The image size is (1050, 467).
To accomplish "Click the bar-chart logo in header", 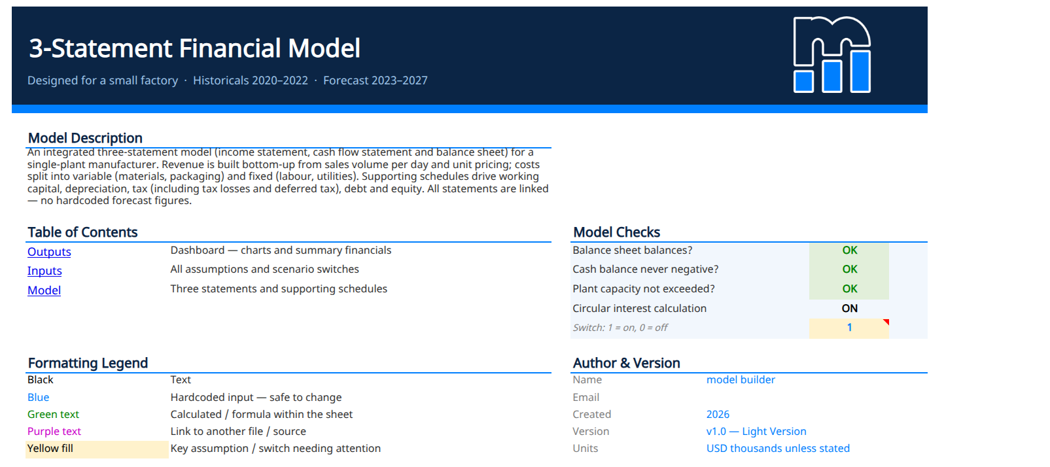I will (x=831, y=54).
